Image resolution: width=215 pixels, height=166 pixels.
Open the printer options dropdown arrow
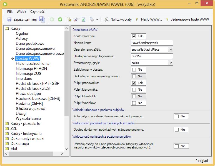(x=97, y=19)
